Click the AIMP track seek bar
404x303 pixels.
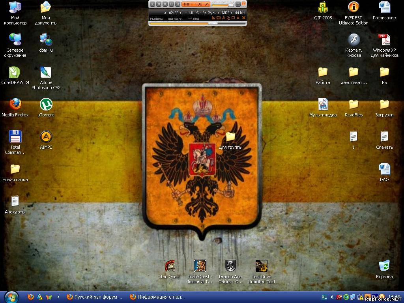tap(198, 23)
